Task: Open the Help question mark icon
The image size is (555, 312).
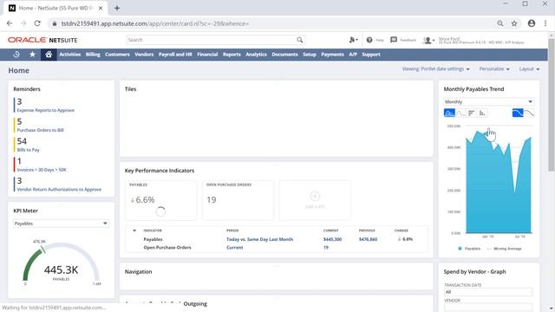Action: (x=369, y=40)
